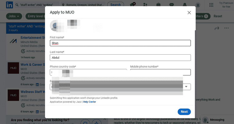
Task: Click the search magnifier icon
Action: [17, 5]
